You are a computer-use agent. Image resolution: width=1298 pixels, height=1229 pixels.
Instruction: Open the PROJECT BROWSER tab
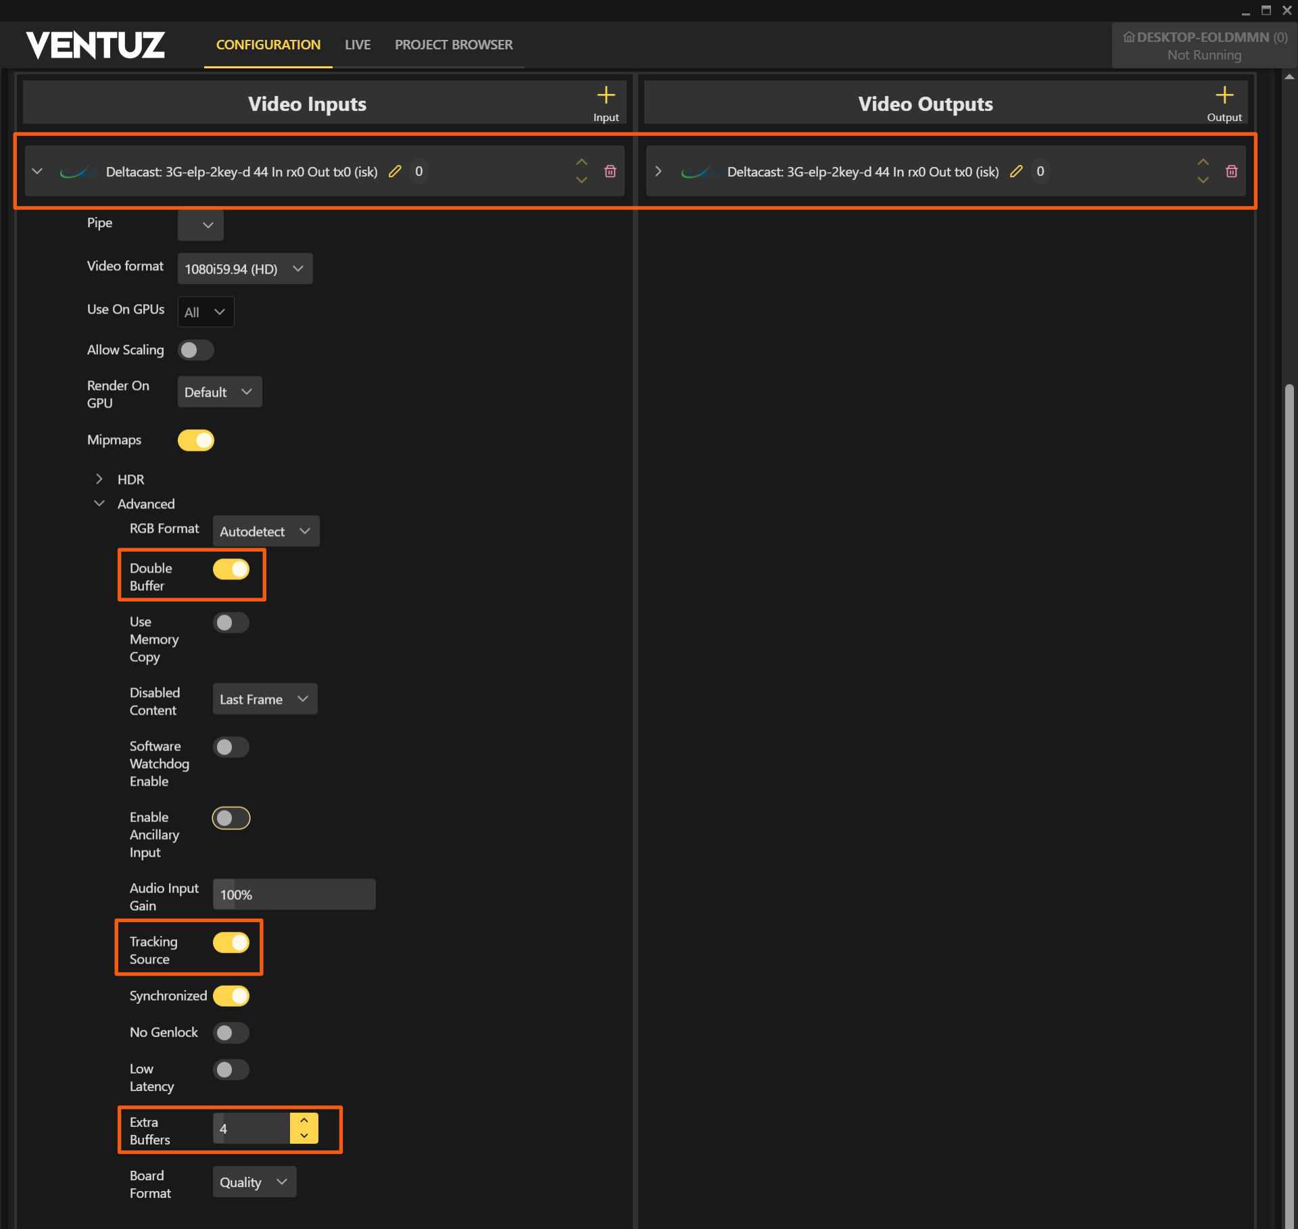pyautogui.click(x=454, y=45)
